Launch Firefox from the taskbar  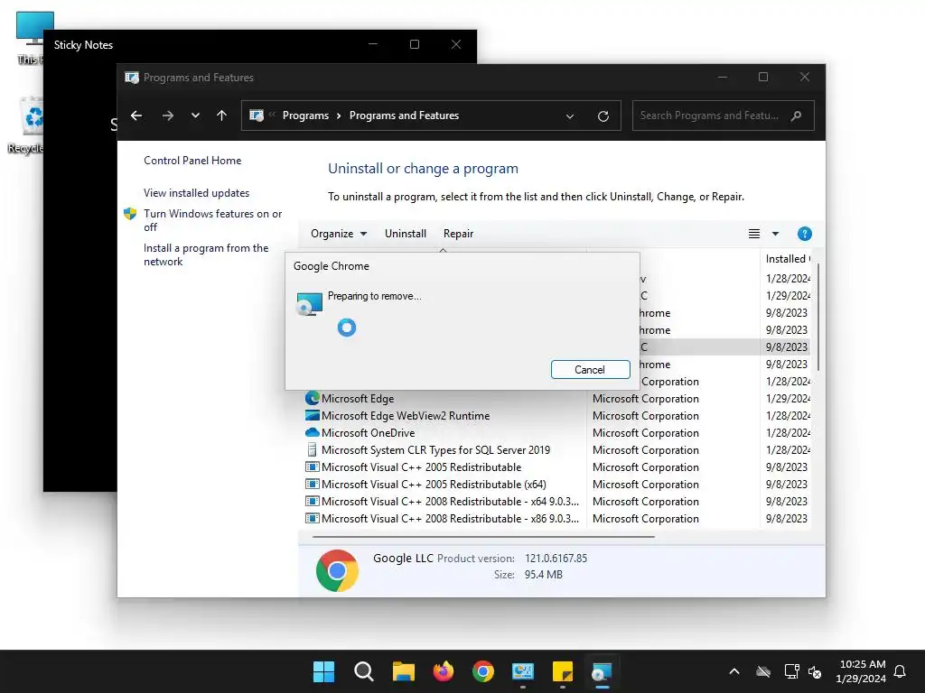(x=443, y=671)
